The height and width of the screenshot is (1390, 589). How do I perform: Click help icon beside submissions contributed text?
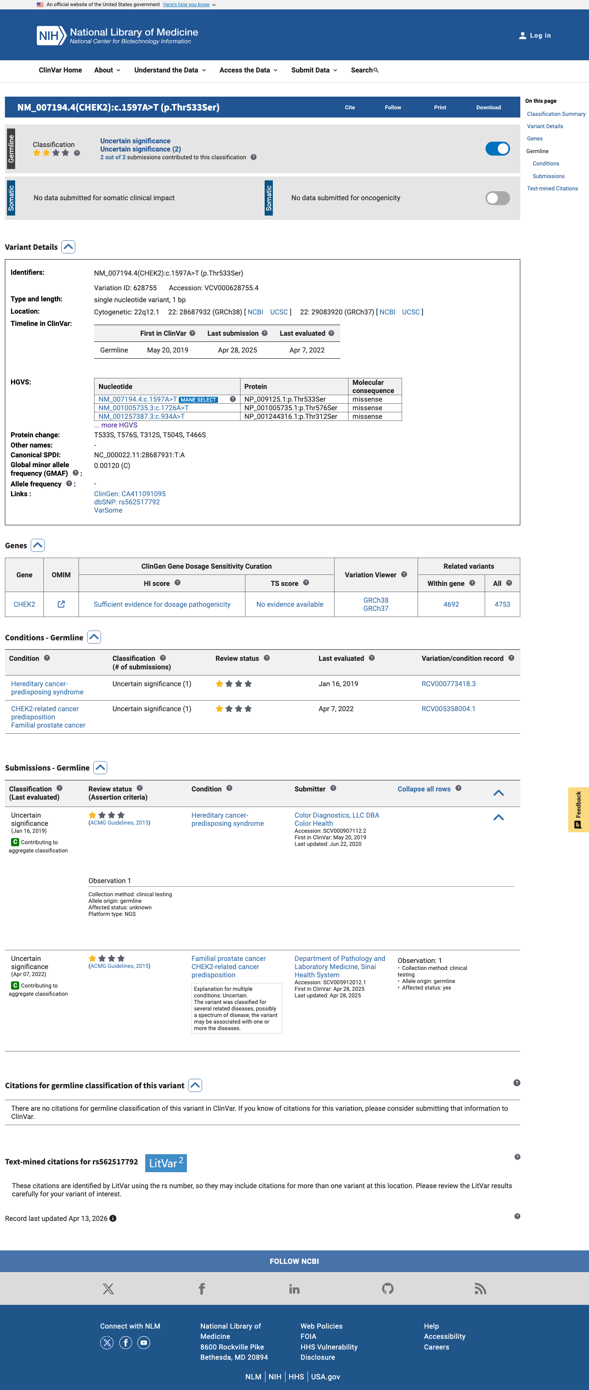click(253, 157)
